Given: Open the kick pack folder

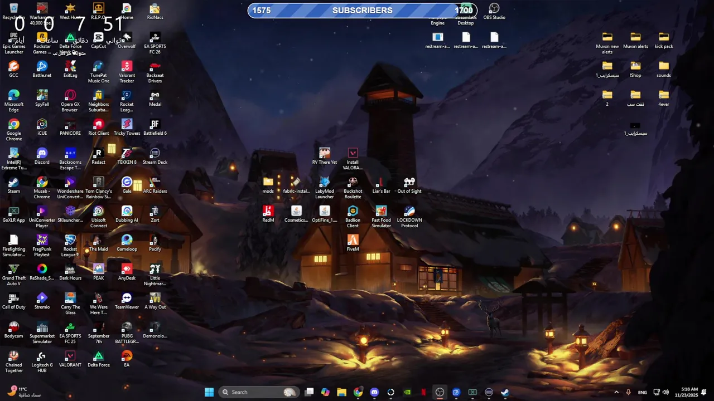Looking at the screenshot, I should [x=664, y=40].
